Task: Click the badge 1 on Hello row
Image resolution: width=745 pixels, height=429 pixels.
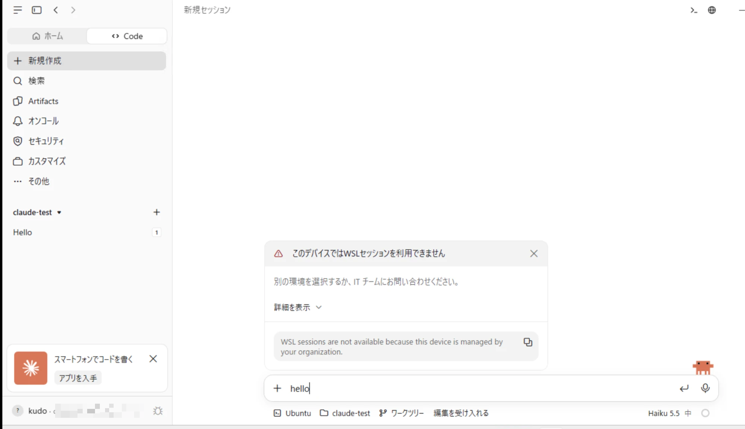Action: (156, 232)
